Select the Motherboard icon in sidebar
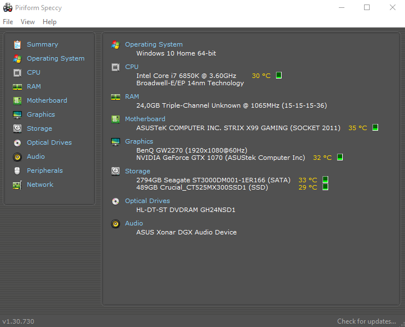The width and height of the screenshot is (405, 327). pos(17,100)
